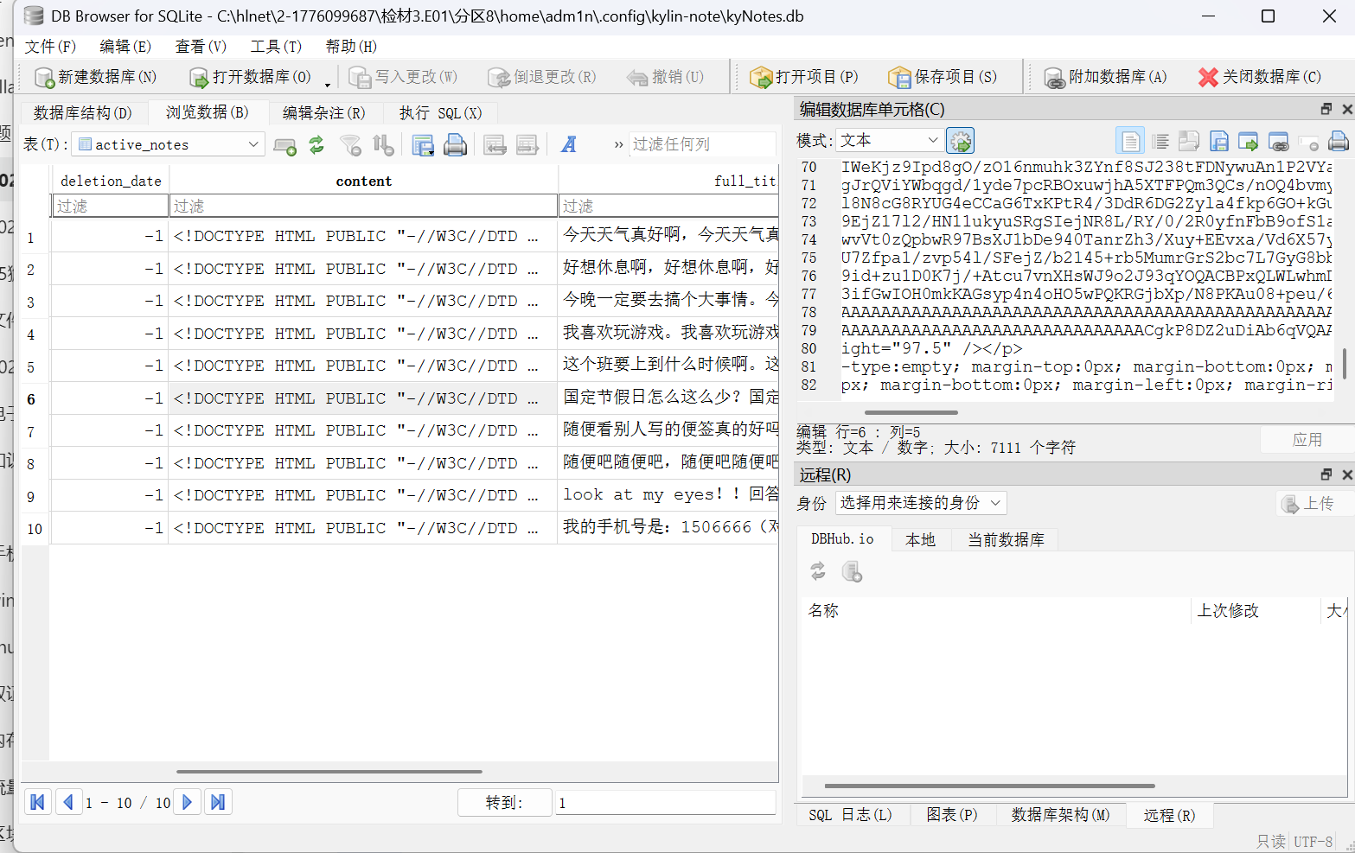Select the DBHub.io tab

coord(842,539)
